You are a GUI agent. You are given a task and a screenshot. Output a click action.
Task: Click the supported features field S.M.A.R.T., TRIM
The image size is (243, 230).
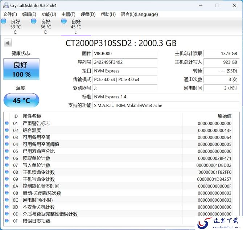166,106
